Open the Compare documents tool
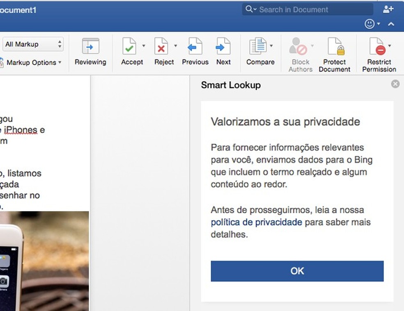The height and width of the screenshot is (311, 404). point(258,47)
